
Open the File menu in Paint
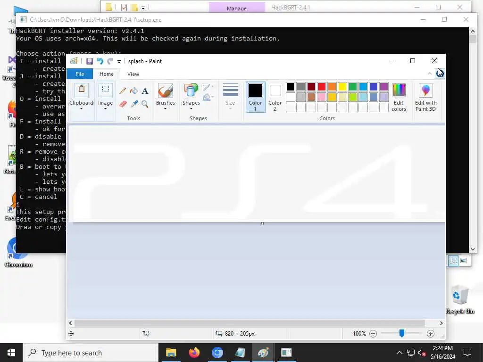click(x=79, y=74)
